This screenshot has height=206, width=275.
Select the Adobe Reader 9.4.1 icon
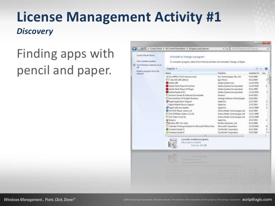click(x=167, y=92)
